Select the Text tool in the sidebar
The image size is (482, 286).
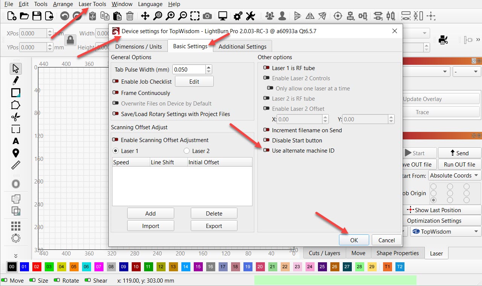tap(15, 141)
